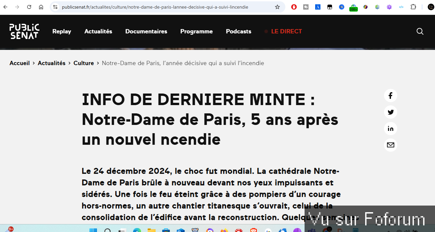This screenshot has width=435, height=232.
Task: Reload the page
Action: tap(29, 7)
